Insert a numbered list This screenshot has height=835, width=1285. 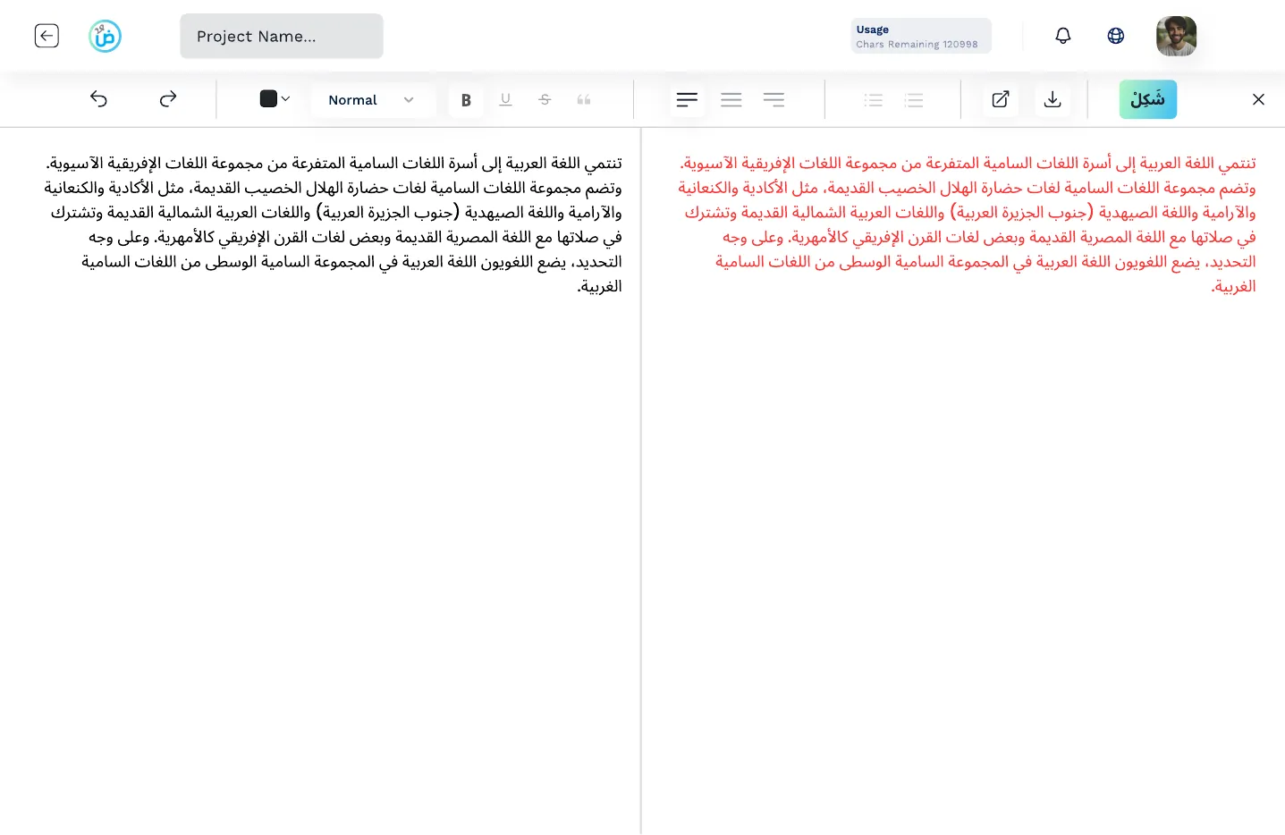pos(914,100)
